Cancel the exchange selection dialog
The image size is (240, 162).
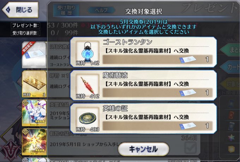[143, 149]
